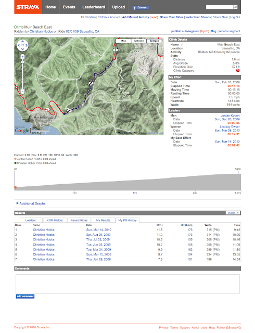
Task: Zoom out the map with minus button
Action: pyautogui.click(x=22, y=92)
